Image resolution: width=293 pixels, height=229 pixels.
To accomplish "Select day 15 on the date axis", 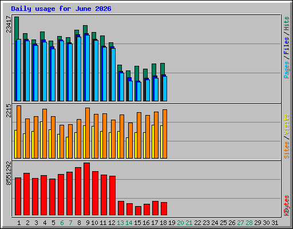I will (137, 223).
